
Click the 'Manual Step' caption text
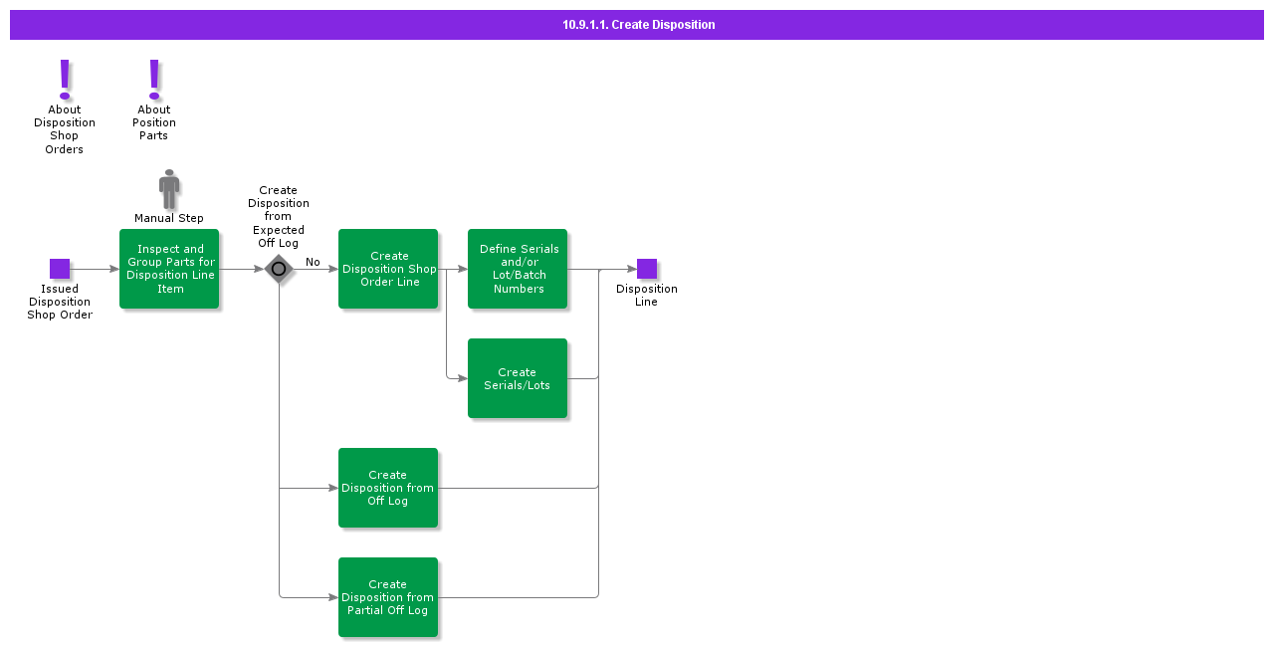[x=169, y=218]
